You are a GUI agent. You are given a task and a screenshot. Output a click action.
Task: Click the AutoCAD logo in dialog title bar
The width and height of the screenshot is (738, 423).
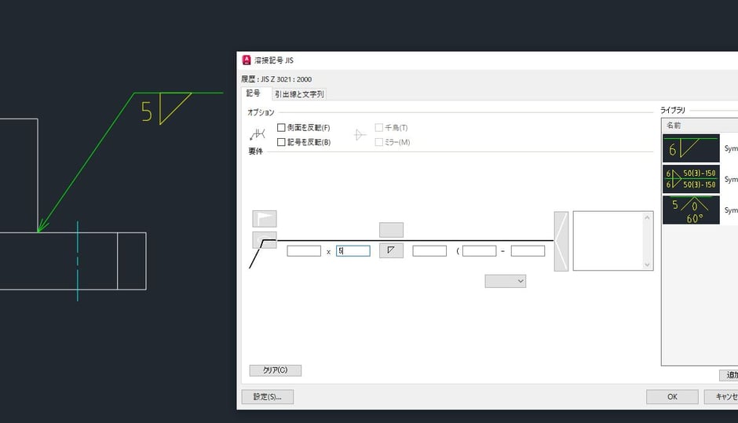click(x=247, y=60)
